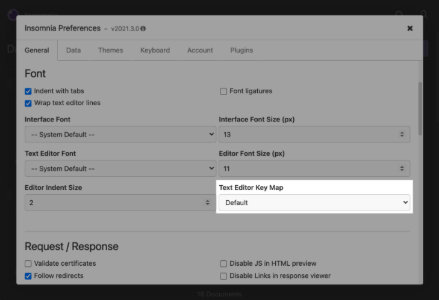Image resolution: width=439 pixels, height=300 pixels.
Task: Uncheck Indent with tabs
Action: (x=28, y=91)
